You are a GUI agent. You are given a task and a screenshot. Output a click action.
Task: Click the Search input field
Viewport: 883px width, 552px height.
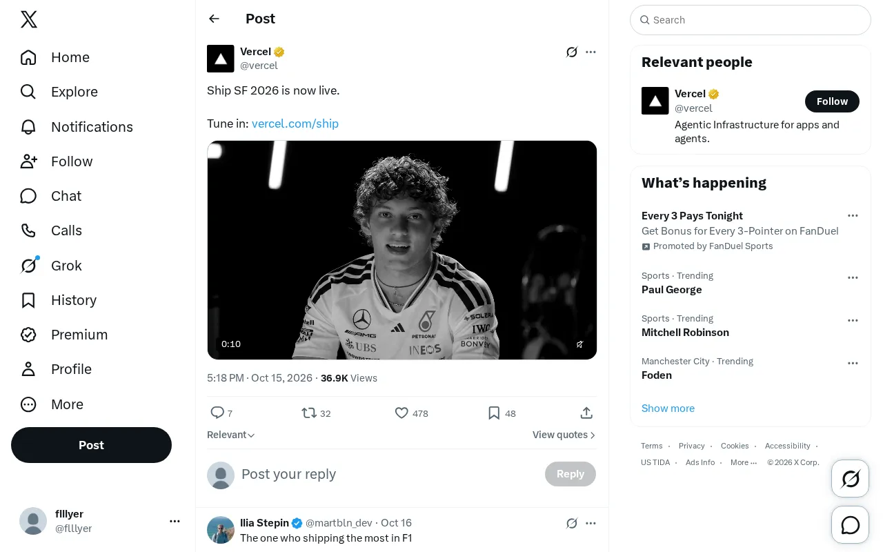751,20
